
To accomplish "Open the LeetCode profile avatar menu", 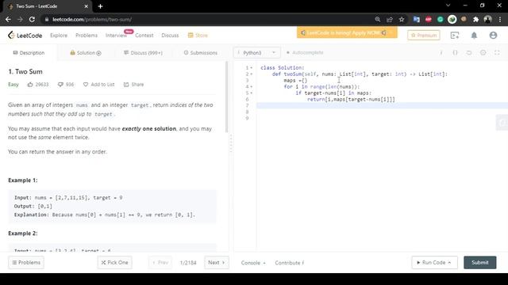I will [493, 35].
